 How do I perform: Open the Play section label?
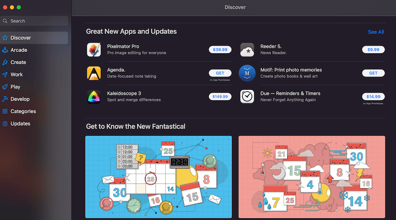(15, 87)
